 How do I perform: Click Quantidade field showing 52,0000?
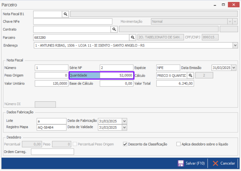116,75
